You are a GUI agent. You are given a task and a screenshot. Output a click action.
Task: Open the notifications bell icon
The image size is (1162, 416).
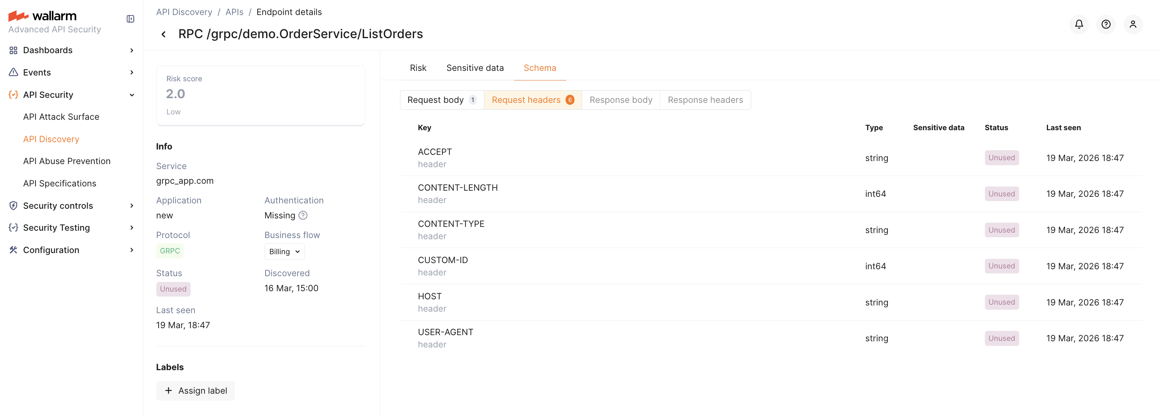click(1078, 24)
